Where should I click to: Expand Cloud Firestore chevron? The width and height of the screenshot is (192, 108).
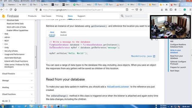click(x=31, y=74)
